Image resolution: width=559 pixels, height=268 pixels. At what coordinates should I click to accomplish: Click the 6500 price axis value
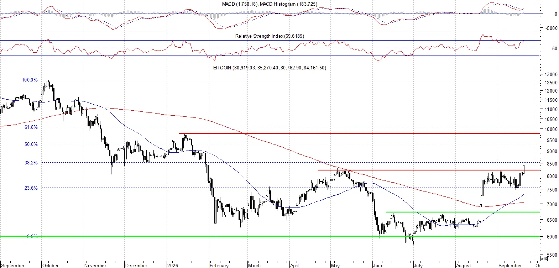tap(552, 220)
